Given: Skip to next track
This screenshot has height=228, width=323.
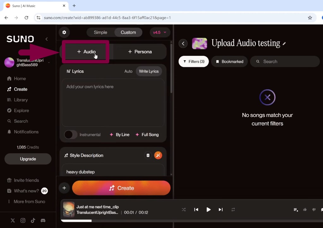Looking at the screenshot, I should click(x=221, y=210).
